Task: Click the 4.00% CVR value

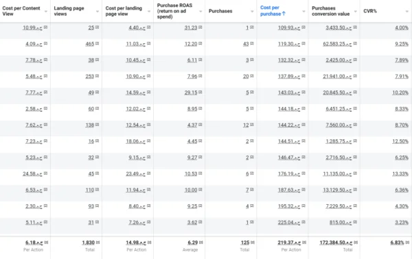Action: 402,27
